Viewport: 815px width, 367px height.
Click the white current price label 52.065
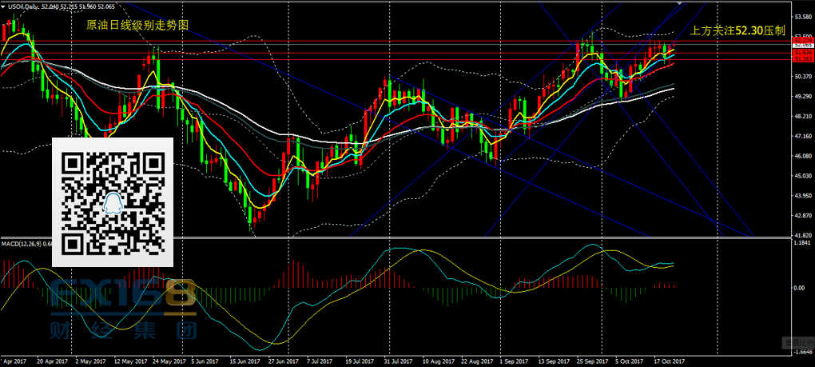click(x=801, y=46)
